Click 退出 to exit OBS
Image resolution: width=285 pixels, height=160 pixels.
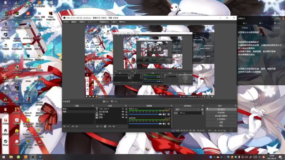tap(221, 126)
